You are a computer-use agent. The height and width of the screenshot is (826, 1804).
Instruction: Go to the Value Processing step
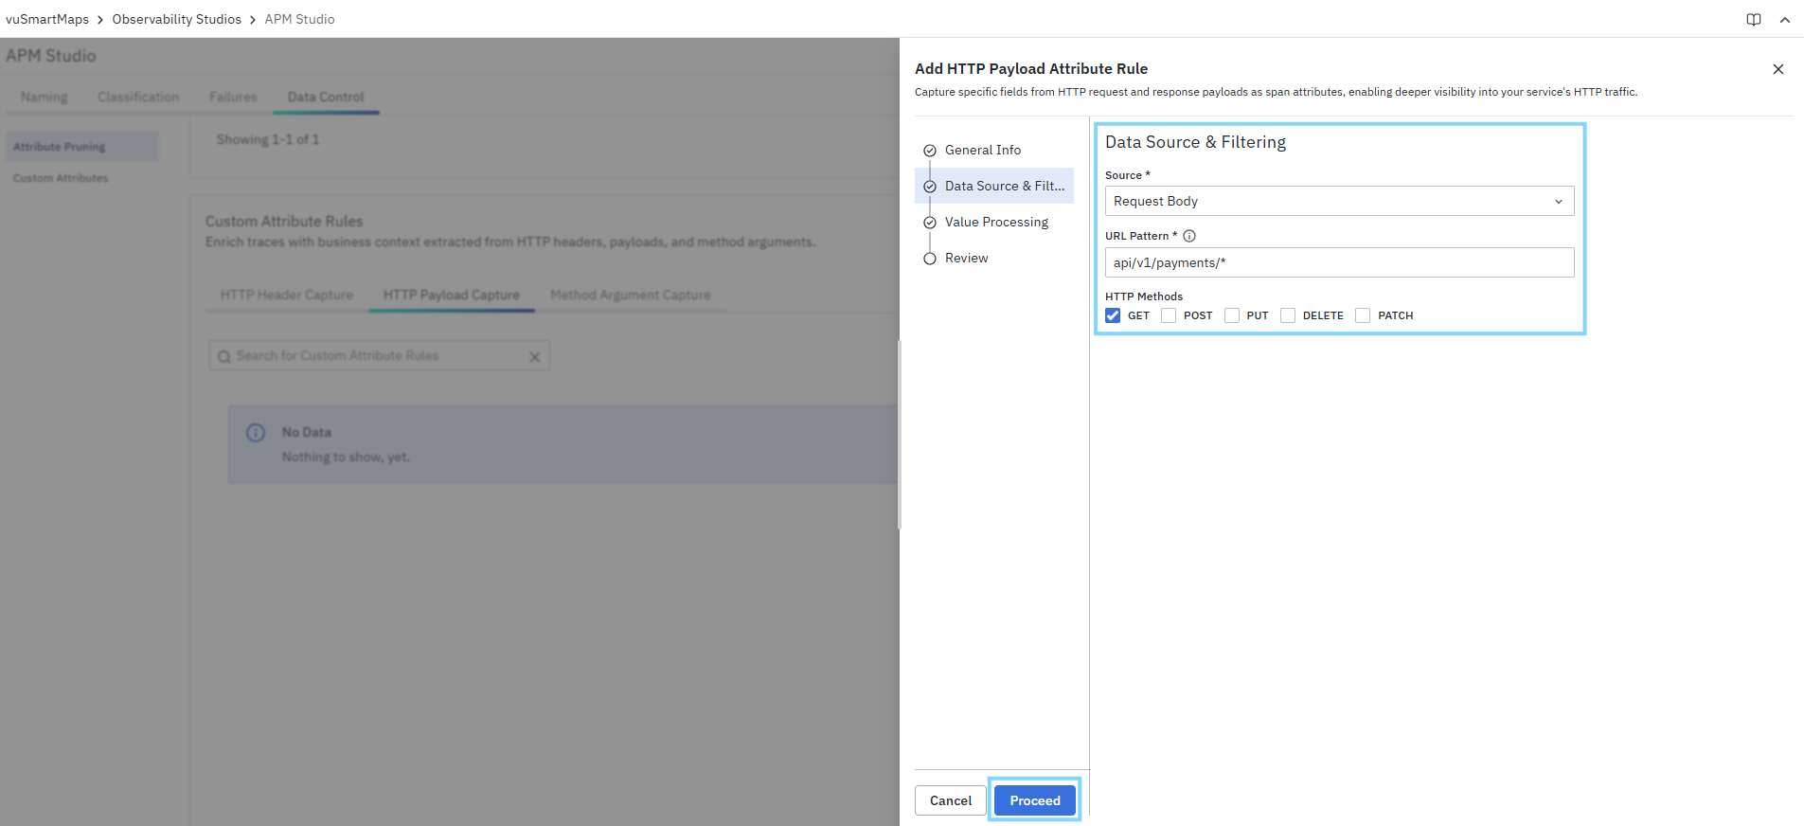(996, 222)
